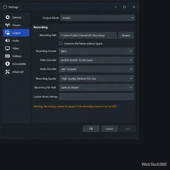Viewport: 170px width, 170px height.
Task: Click the Recording Path text field
Action: 88,35
